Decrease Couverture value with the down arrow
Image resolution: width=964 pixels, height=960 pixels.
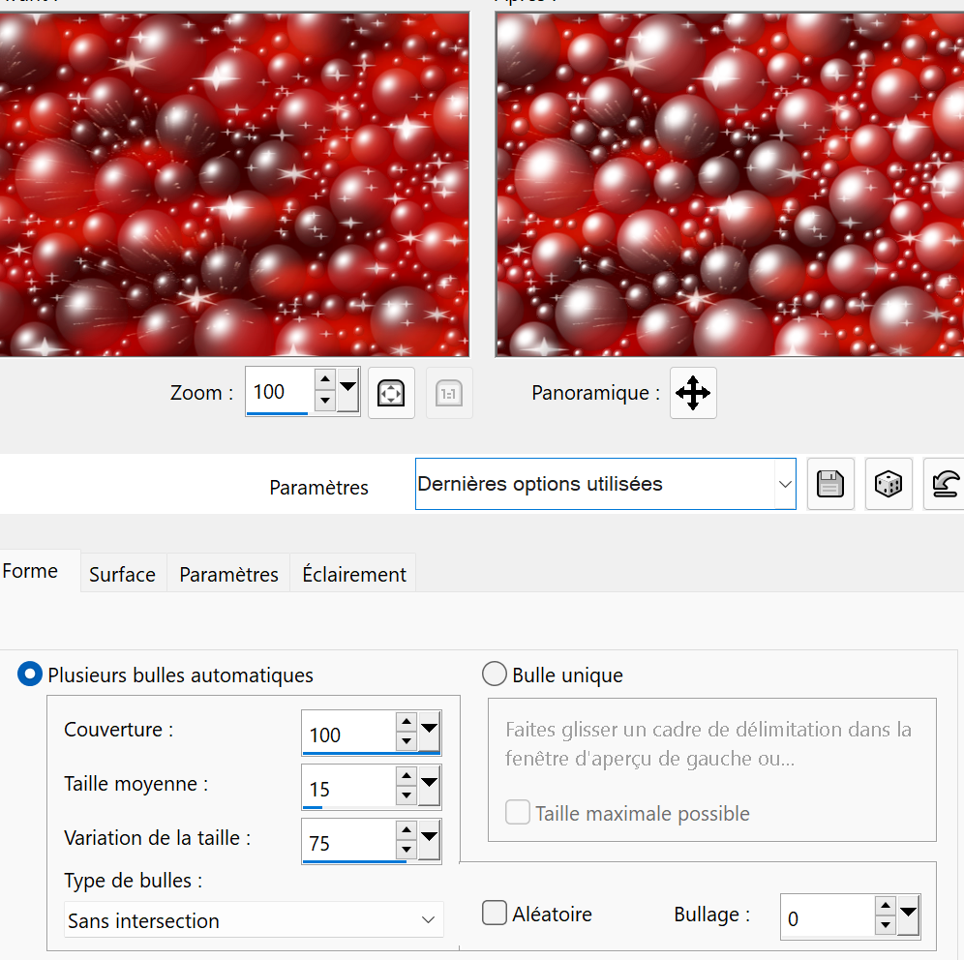coord(407,743)
